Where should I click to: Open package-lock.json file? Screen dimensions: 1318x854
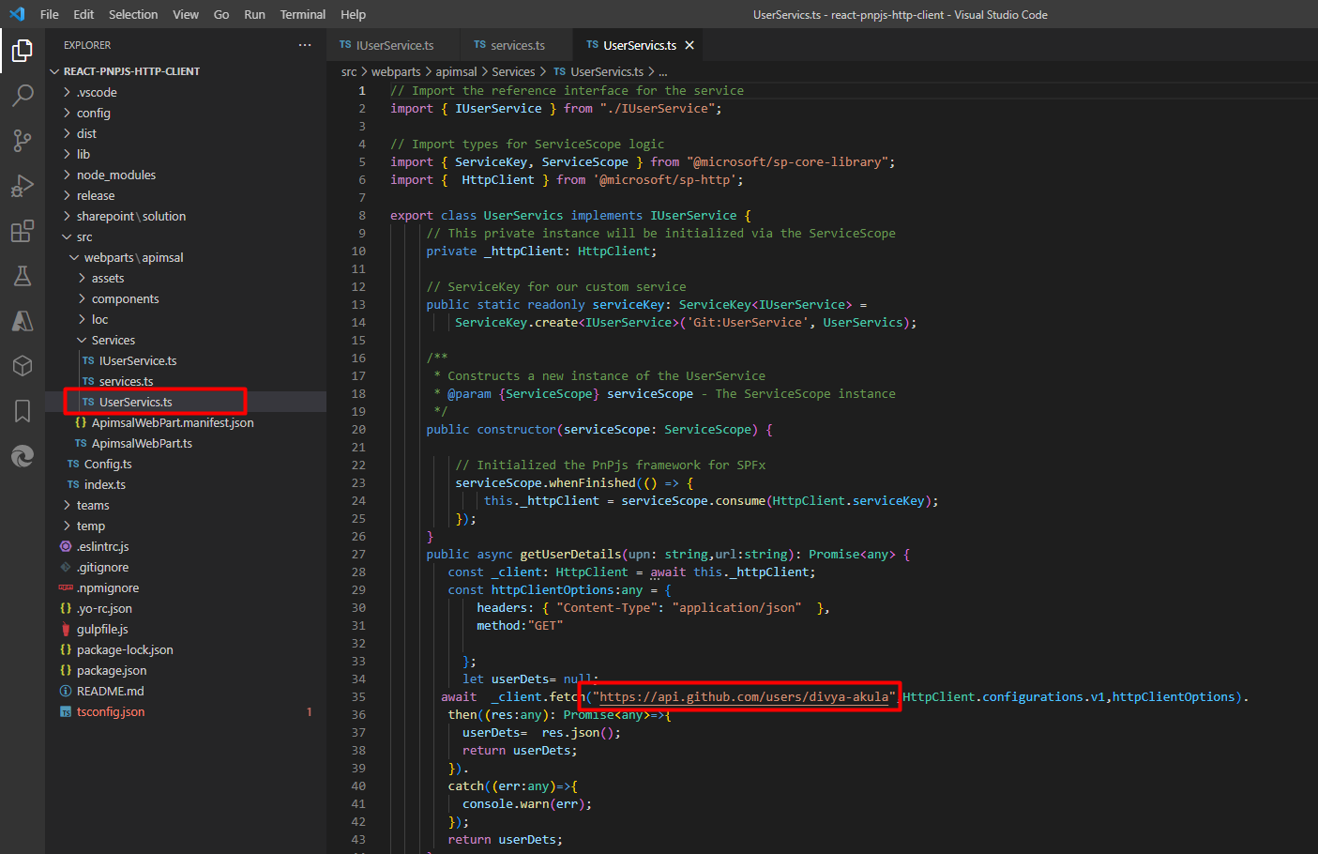186,649
